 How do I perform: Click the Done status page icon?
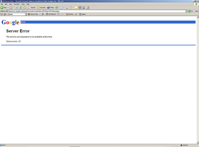coord(1,145)
